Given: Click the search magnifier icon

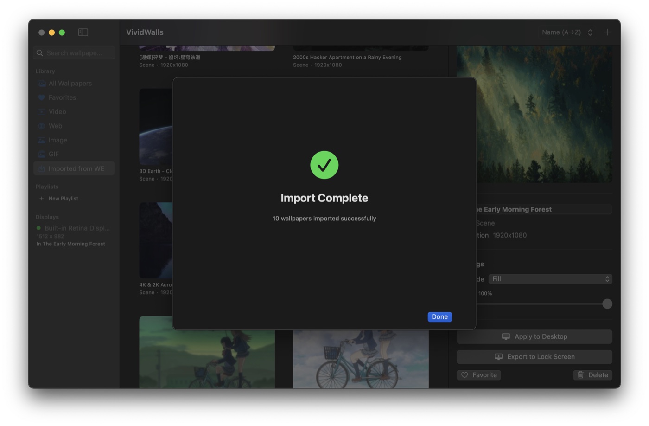Looking at the screenshot, I should point(40,53).
